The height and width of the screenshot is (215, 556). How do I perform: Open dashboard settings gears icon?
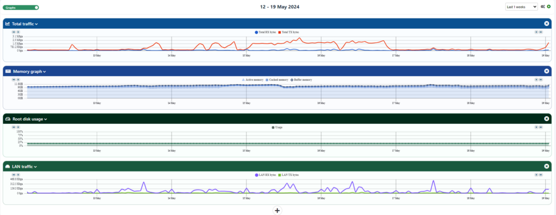click(x=543, y=7)
